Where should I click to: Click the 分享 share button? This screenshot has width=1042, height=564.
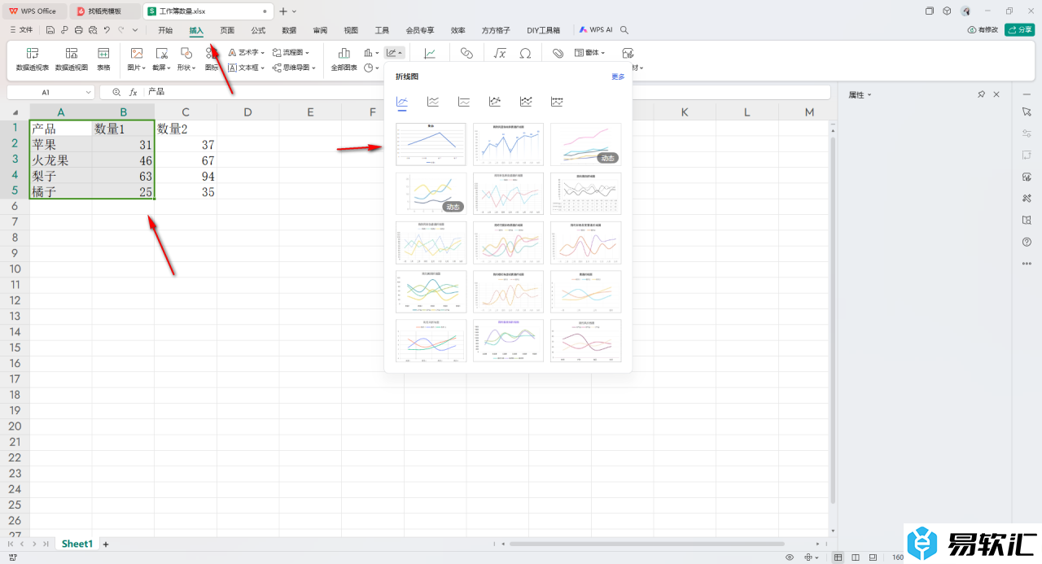[x=1020, y=30]
